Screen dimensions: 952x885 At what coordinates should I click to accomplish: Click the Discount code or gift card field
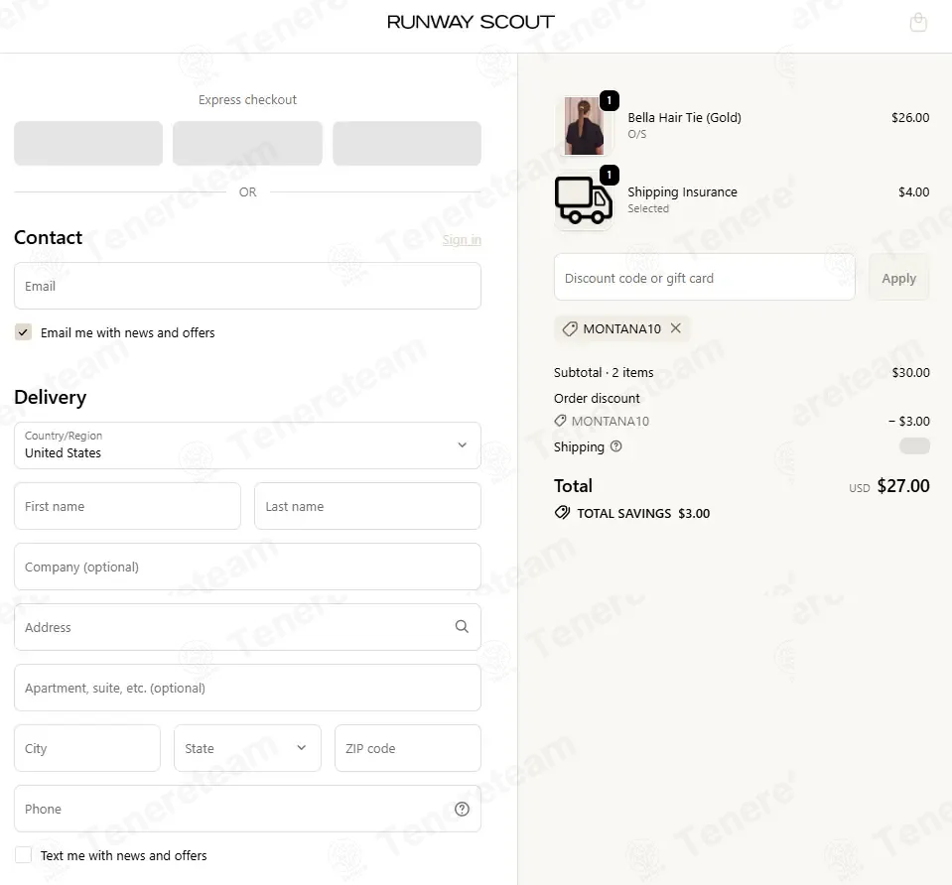[x=704, y=278]
